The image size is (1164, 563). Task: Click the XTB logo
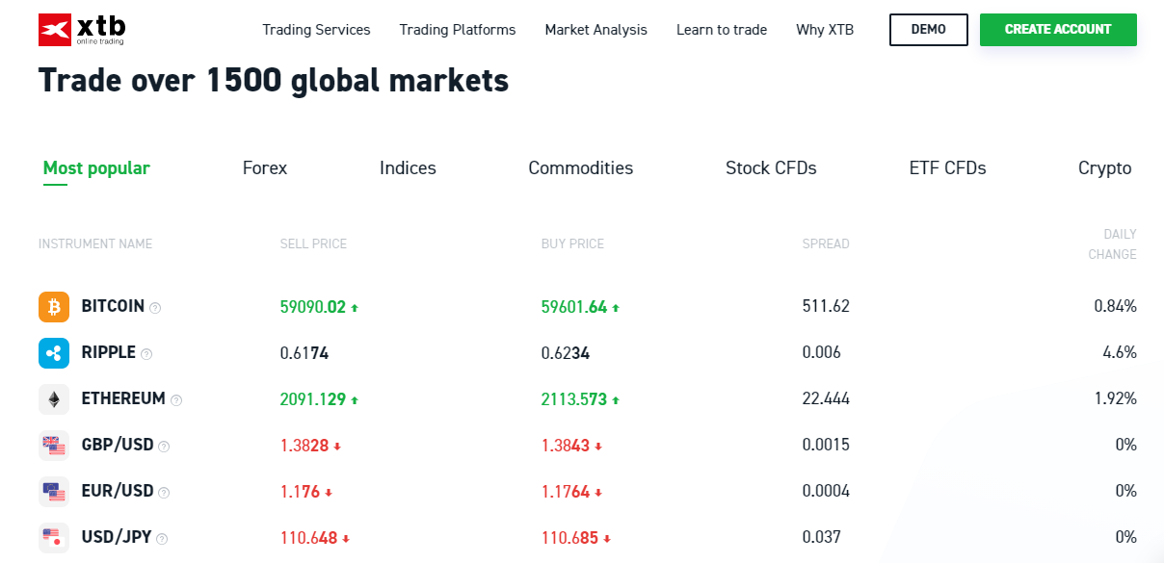point(81,30)
